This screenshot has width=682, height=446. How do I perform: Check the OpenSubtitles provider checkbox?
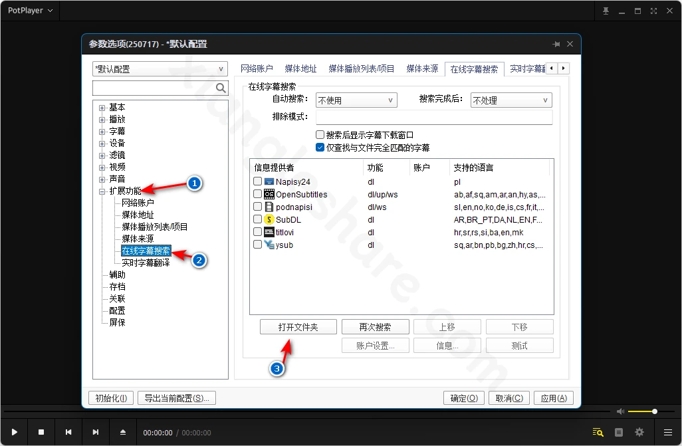point(257,193)
